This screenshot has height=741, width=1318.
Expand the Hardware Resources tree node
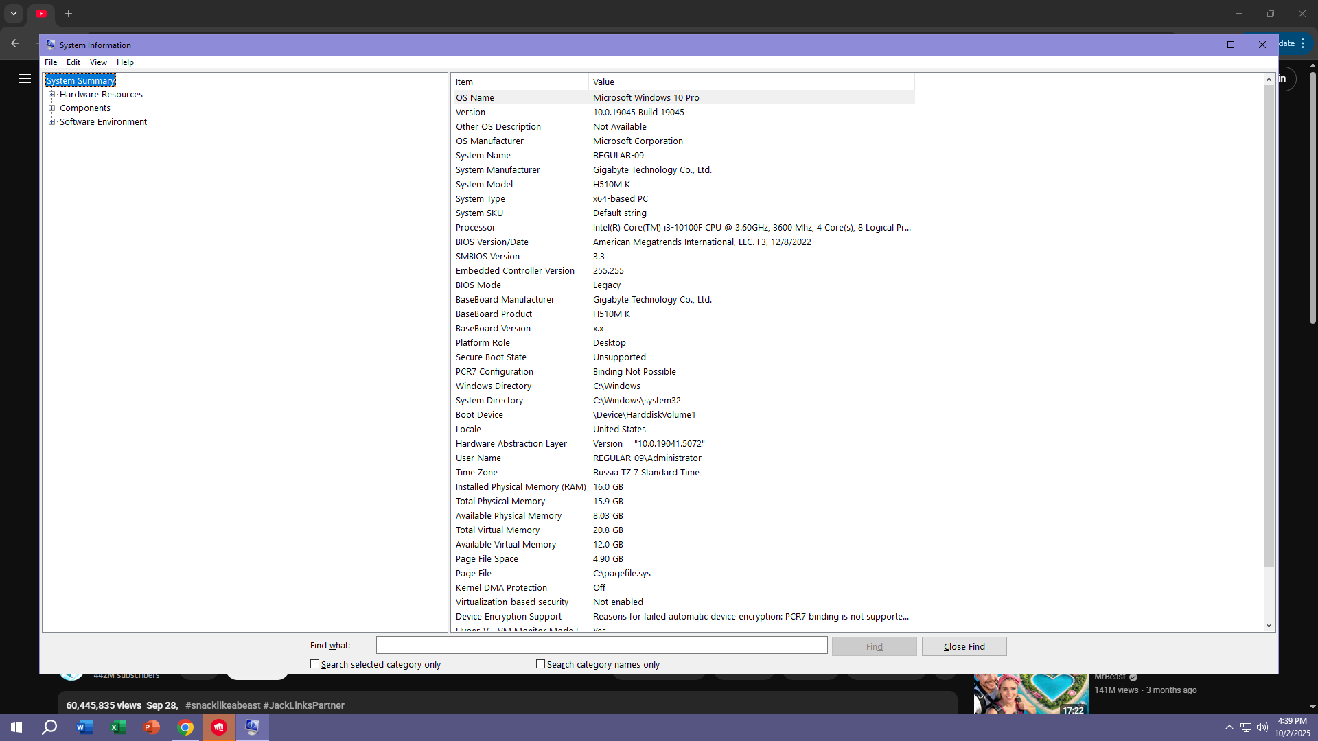tap(51, 95)
